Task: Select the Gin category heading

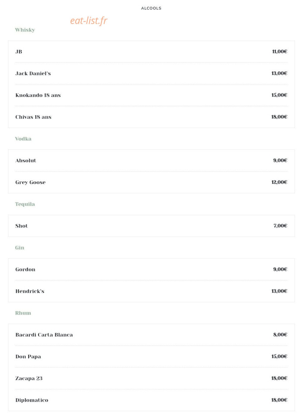Action: point(20,248)
